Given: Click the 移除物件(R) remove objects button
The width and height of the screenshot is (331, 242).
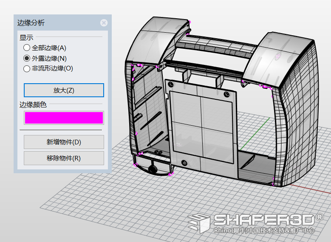Looking at the screenshot, I should click(x=64, y=158).
